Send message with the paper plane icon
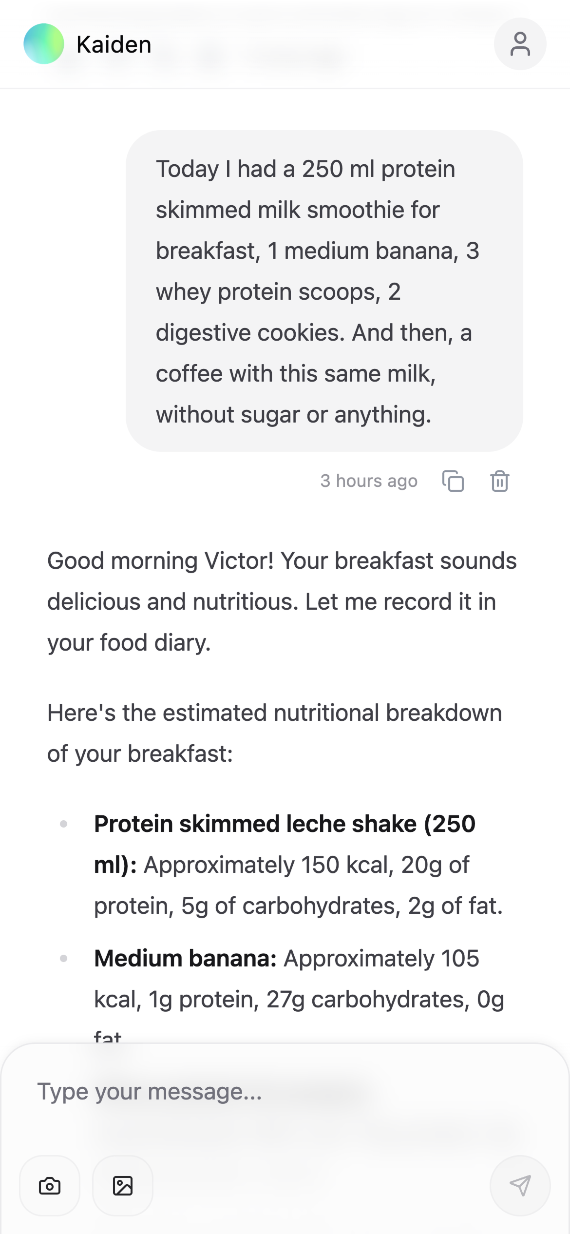 520,1185
